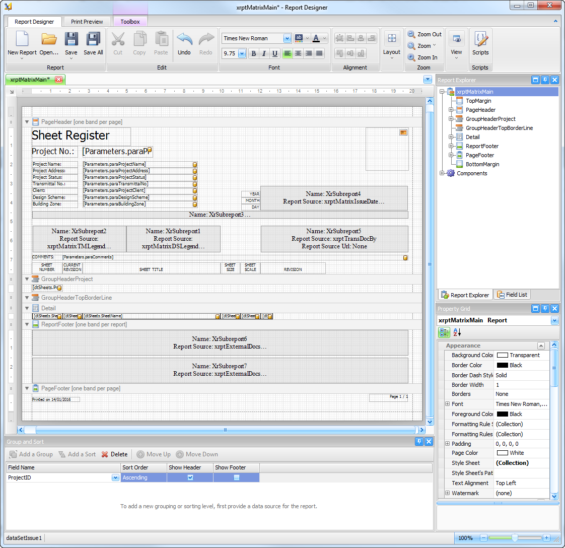Click Delete in the Group and Sort panel

click(114, 454)
